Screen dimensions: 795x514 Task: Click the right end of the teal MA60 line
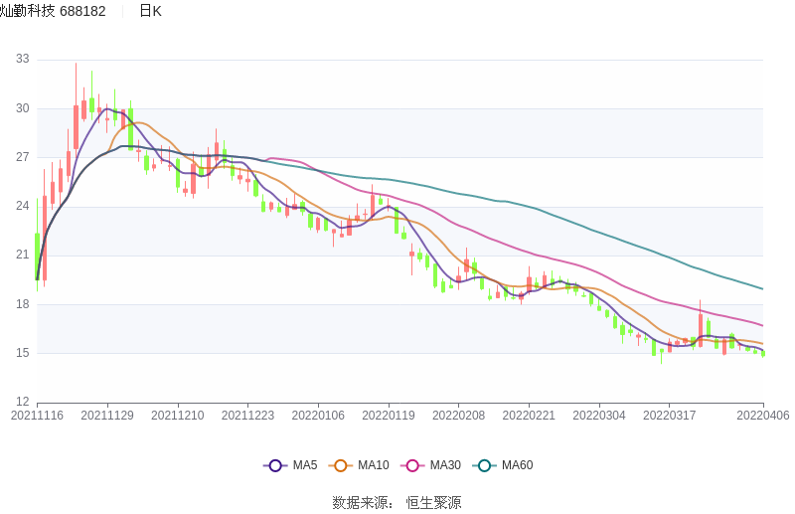(x=761, y=288)
